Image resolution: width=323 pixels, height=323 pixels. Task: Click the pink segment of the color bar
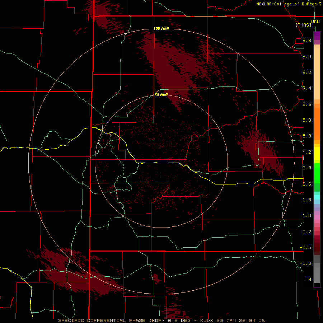tap(317, 217)
